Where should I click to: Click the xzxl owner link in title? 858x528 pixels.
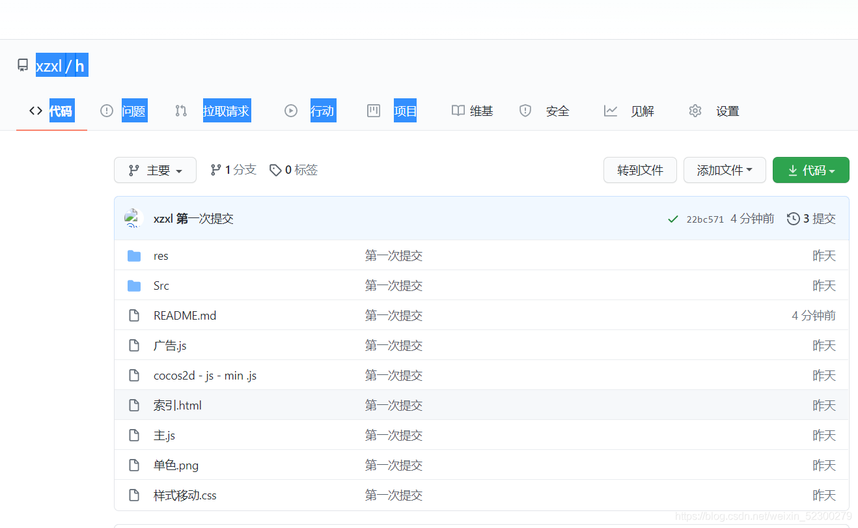(x=49, y=66)
